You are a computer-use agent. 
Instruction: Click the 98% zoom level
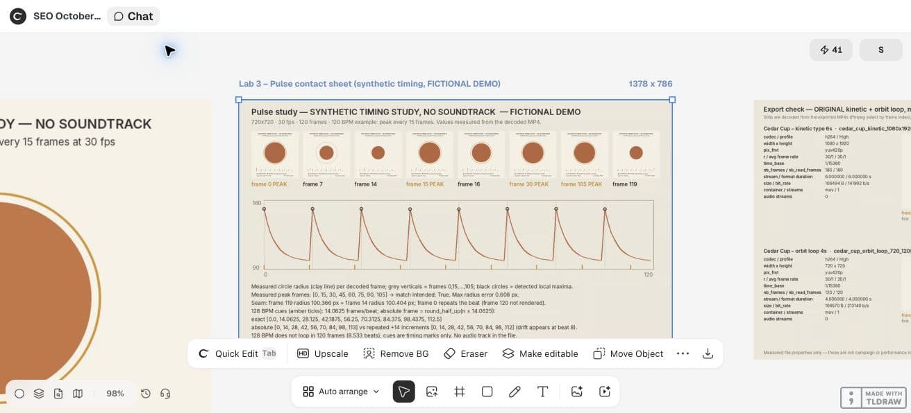pyautogui.click(x=115, y=394)
